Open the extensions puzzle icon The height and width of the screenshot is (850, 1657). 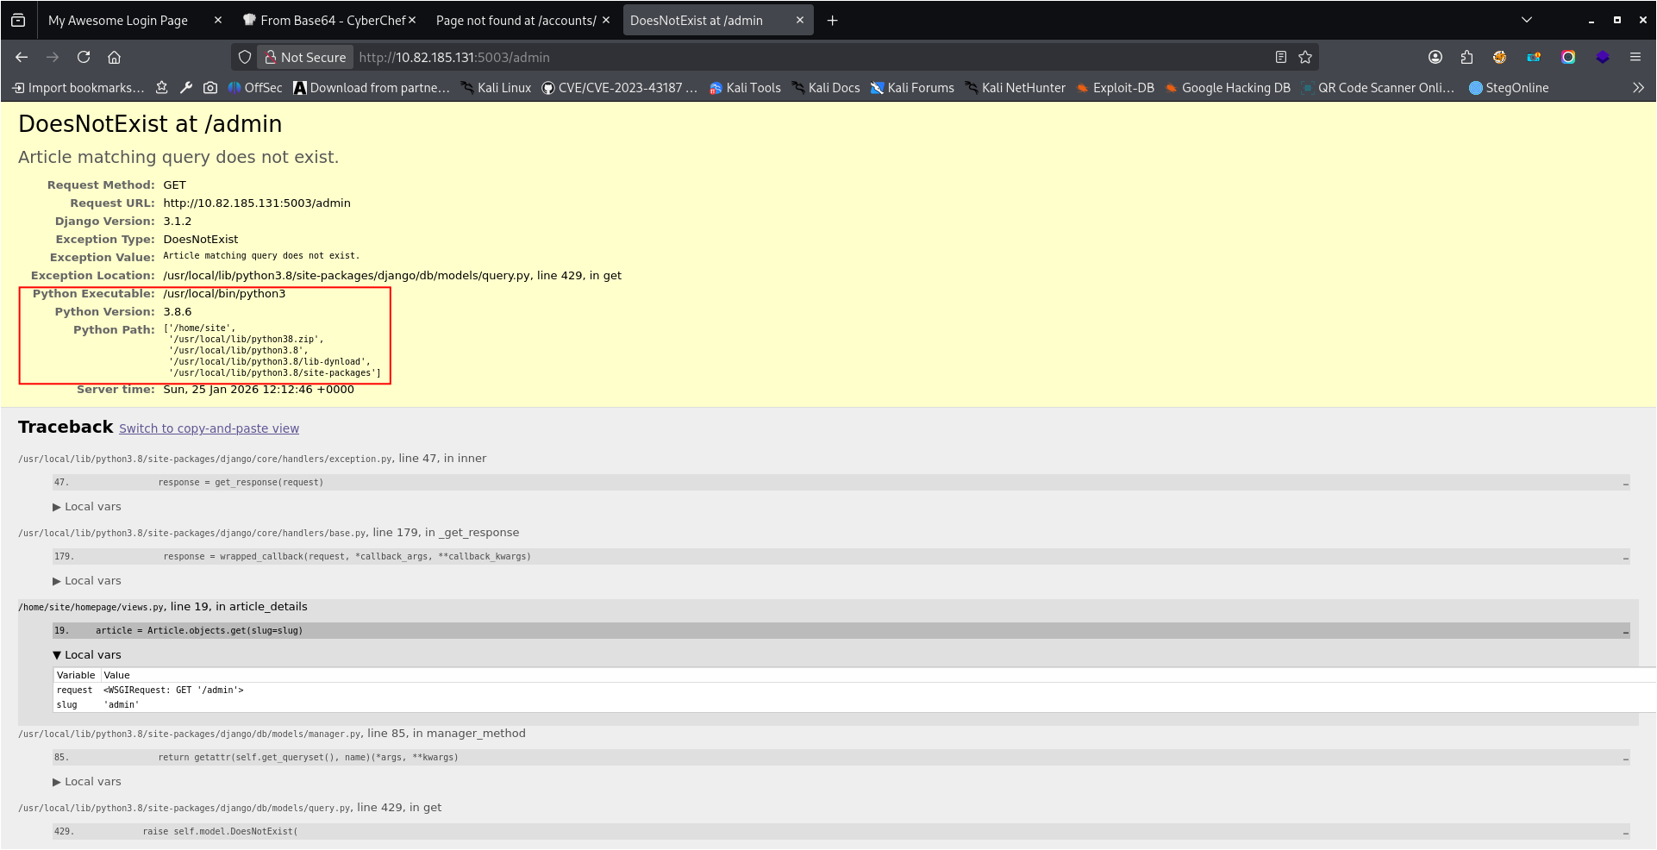(x=1467, y=57)
